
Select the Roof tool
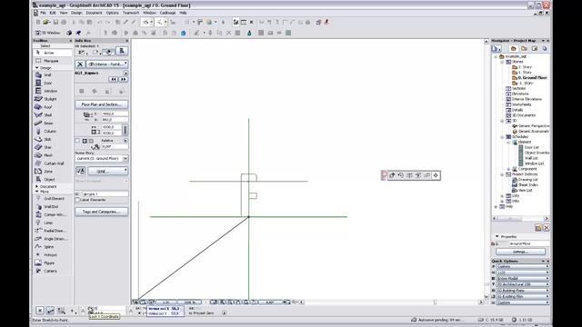pos(53,107)
